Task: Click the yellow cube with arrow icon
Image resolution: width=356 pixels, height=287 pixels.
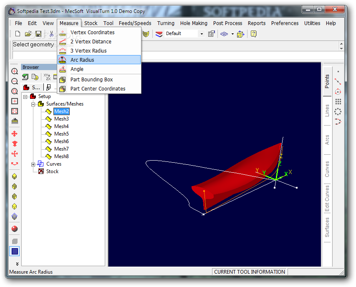Action: click(240, 34)
